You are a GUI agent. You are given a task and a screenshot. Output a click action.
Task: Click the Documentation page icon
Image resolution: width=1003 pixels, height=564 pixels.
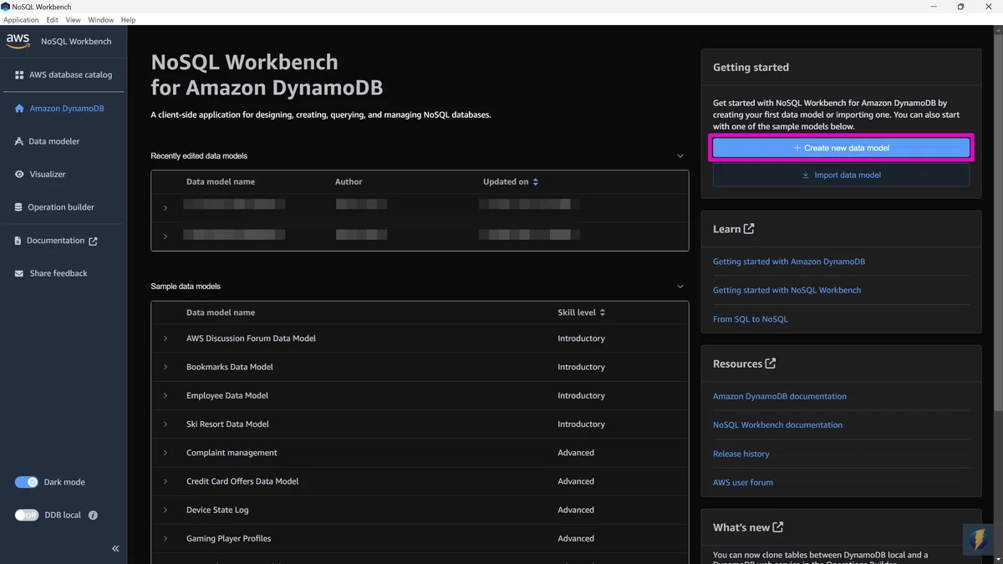18,241
